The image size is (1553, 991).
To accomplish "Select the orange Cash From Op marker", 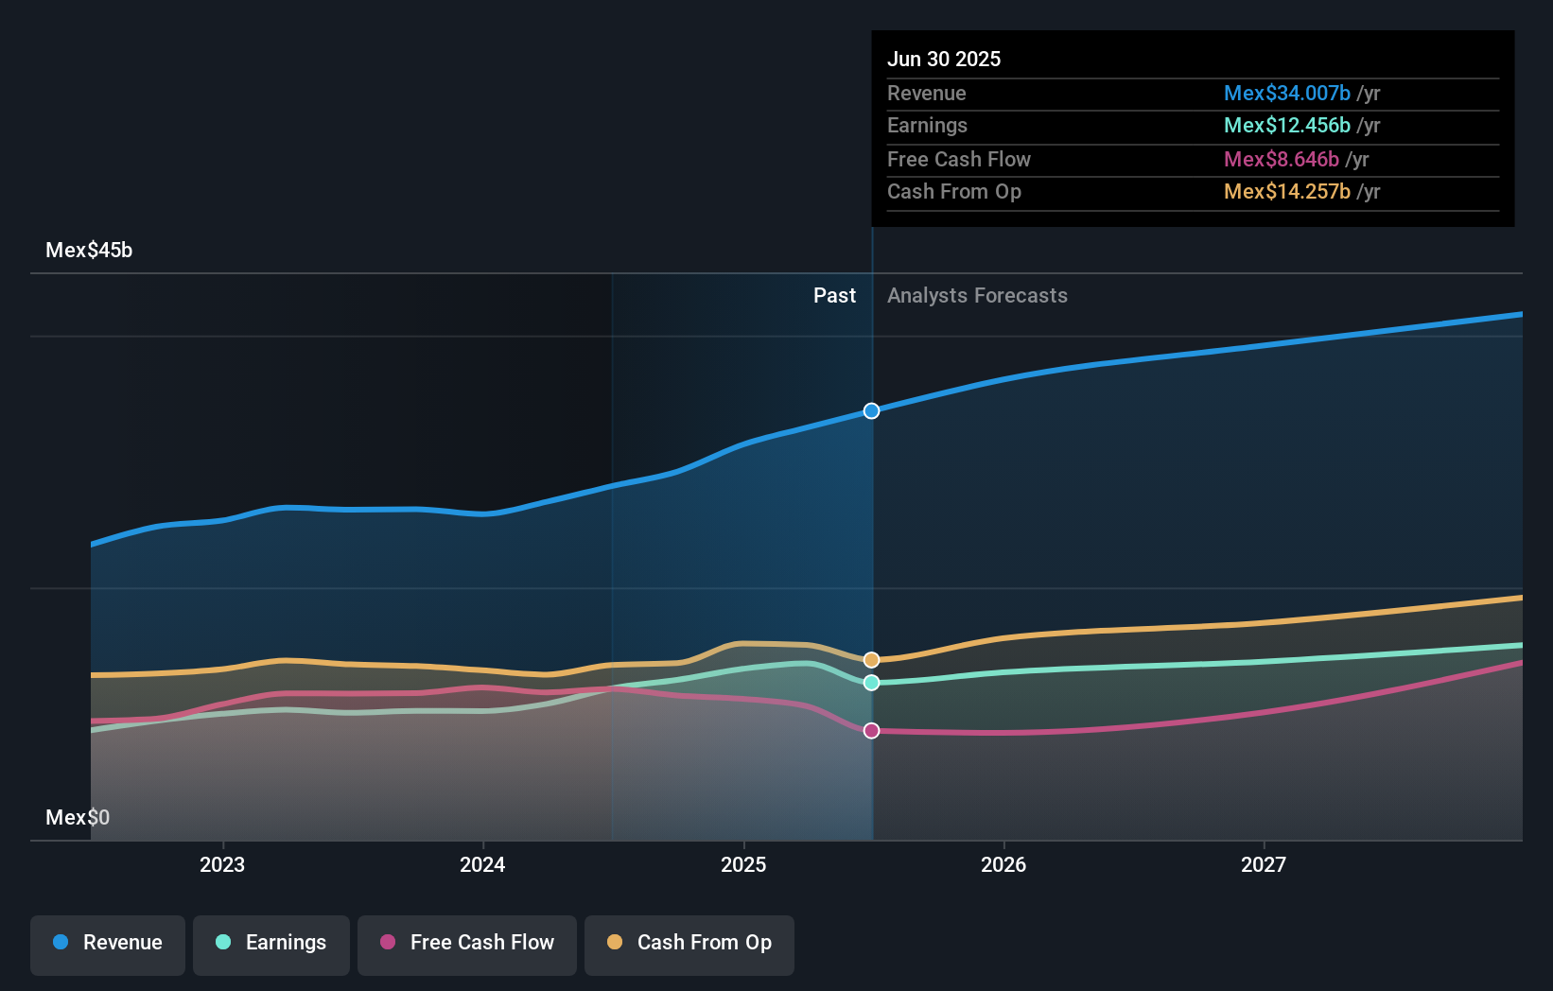I will [x=871, y=660].
